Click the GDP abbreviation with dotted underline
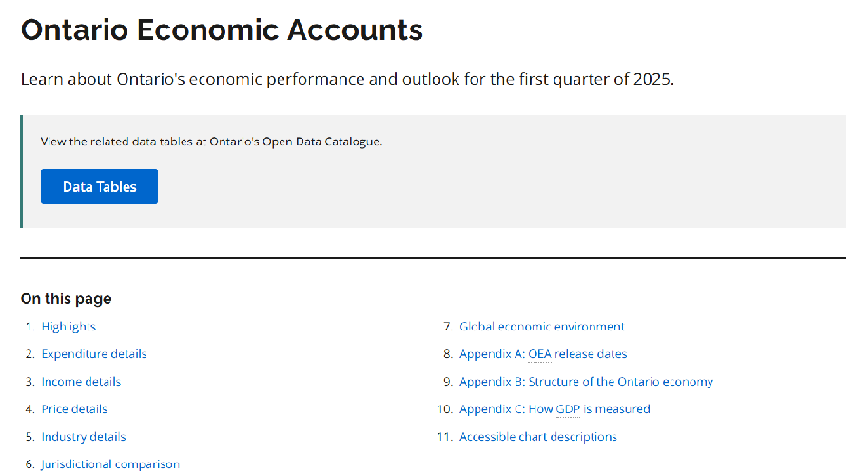 (x=568, y=409)
